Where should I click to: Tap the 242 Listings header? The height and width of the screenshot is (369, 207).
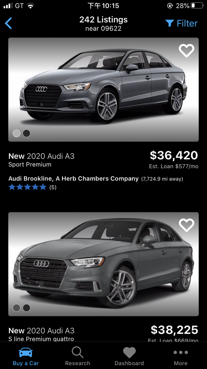[103, 20]
